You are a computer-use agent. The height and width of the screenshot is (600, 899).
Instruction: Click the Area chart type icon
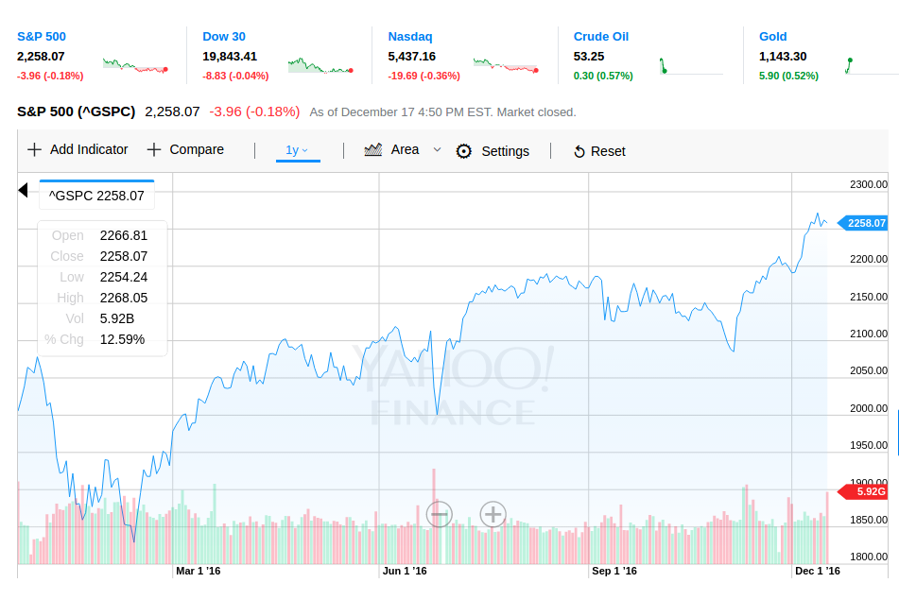click(x=373, y=149)
